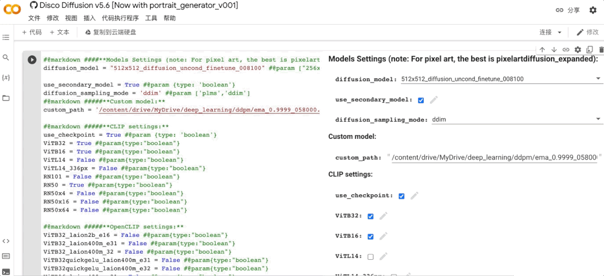Open notebook settings gear at top right
The height and width of the screenshot is (276, 604).
[593, 10]
